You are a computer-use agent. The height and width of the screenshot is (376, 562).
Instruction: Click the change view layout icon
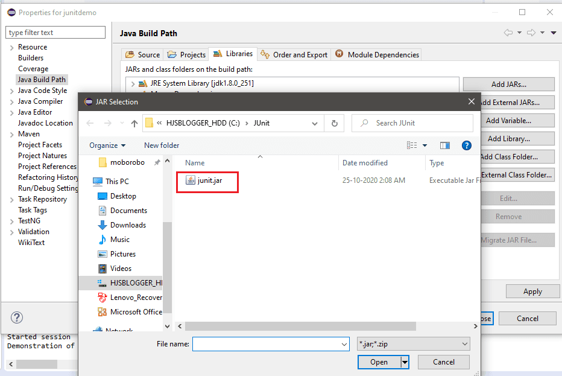coord(412,145)
